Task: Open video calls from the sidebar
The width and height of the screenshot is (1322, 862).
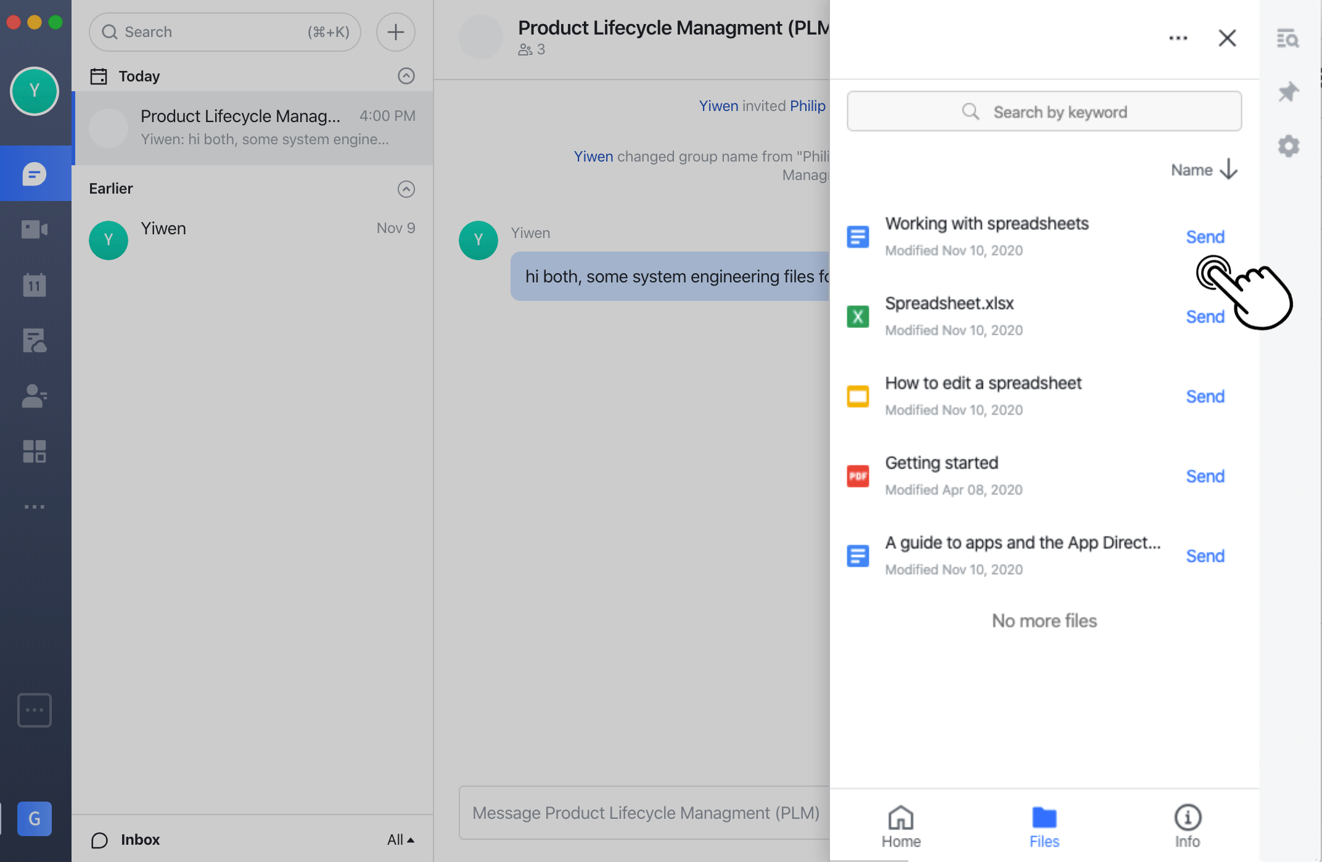Action: 35,229
